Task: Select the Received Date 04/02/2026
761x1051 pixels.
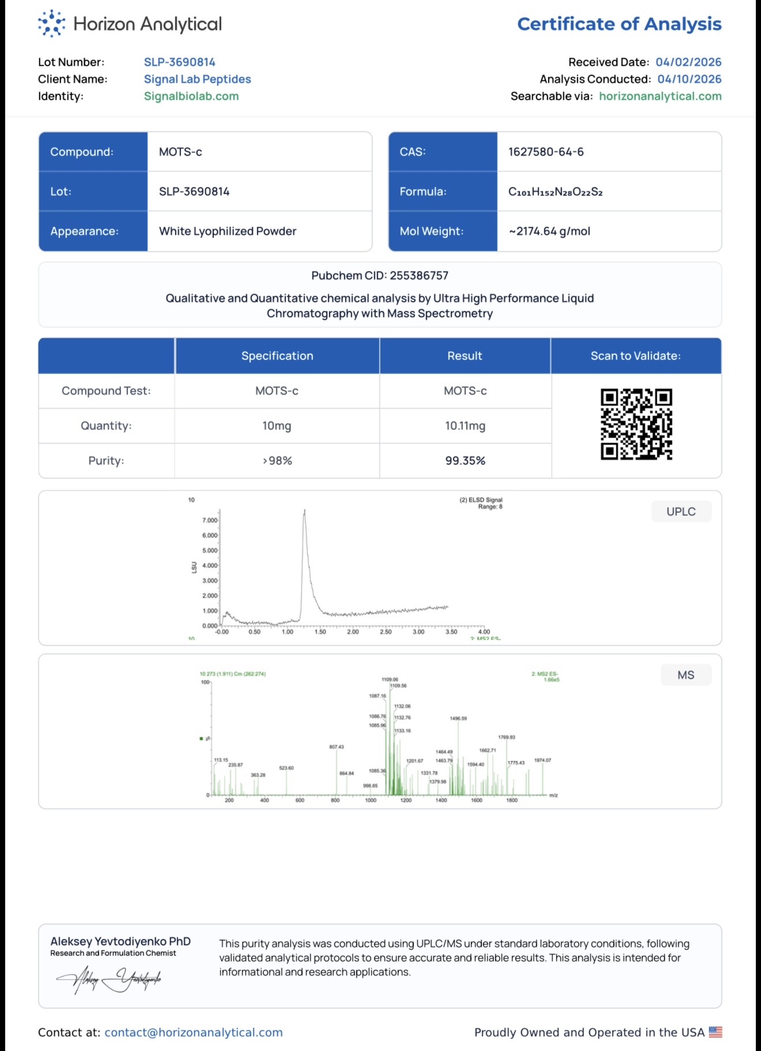Action: pyautogui.click(x=688, y=62)
